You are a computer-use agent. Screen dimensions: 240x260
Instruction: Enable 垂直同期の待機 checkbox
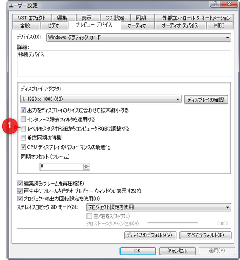click(x=23, y=138)
